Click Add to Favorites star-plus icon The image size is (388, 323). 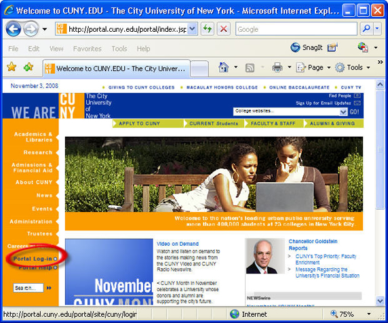[28, 67]
